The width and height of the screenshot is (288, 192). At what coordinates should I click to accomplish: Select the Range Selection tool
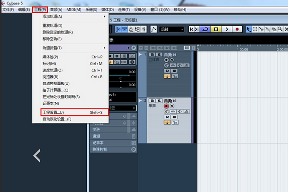(x=255, y=29)
